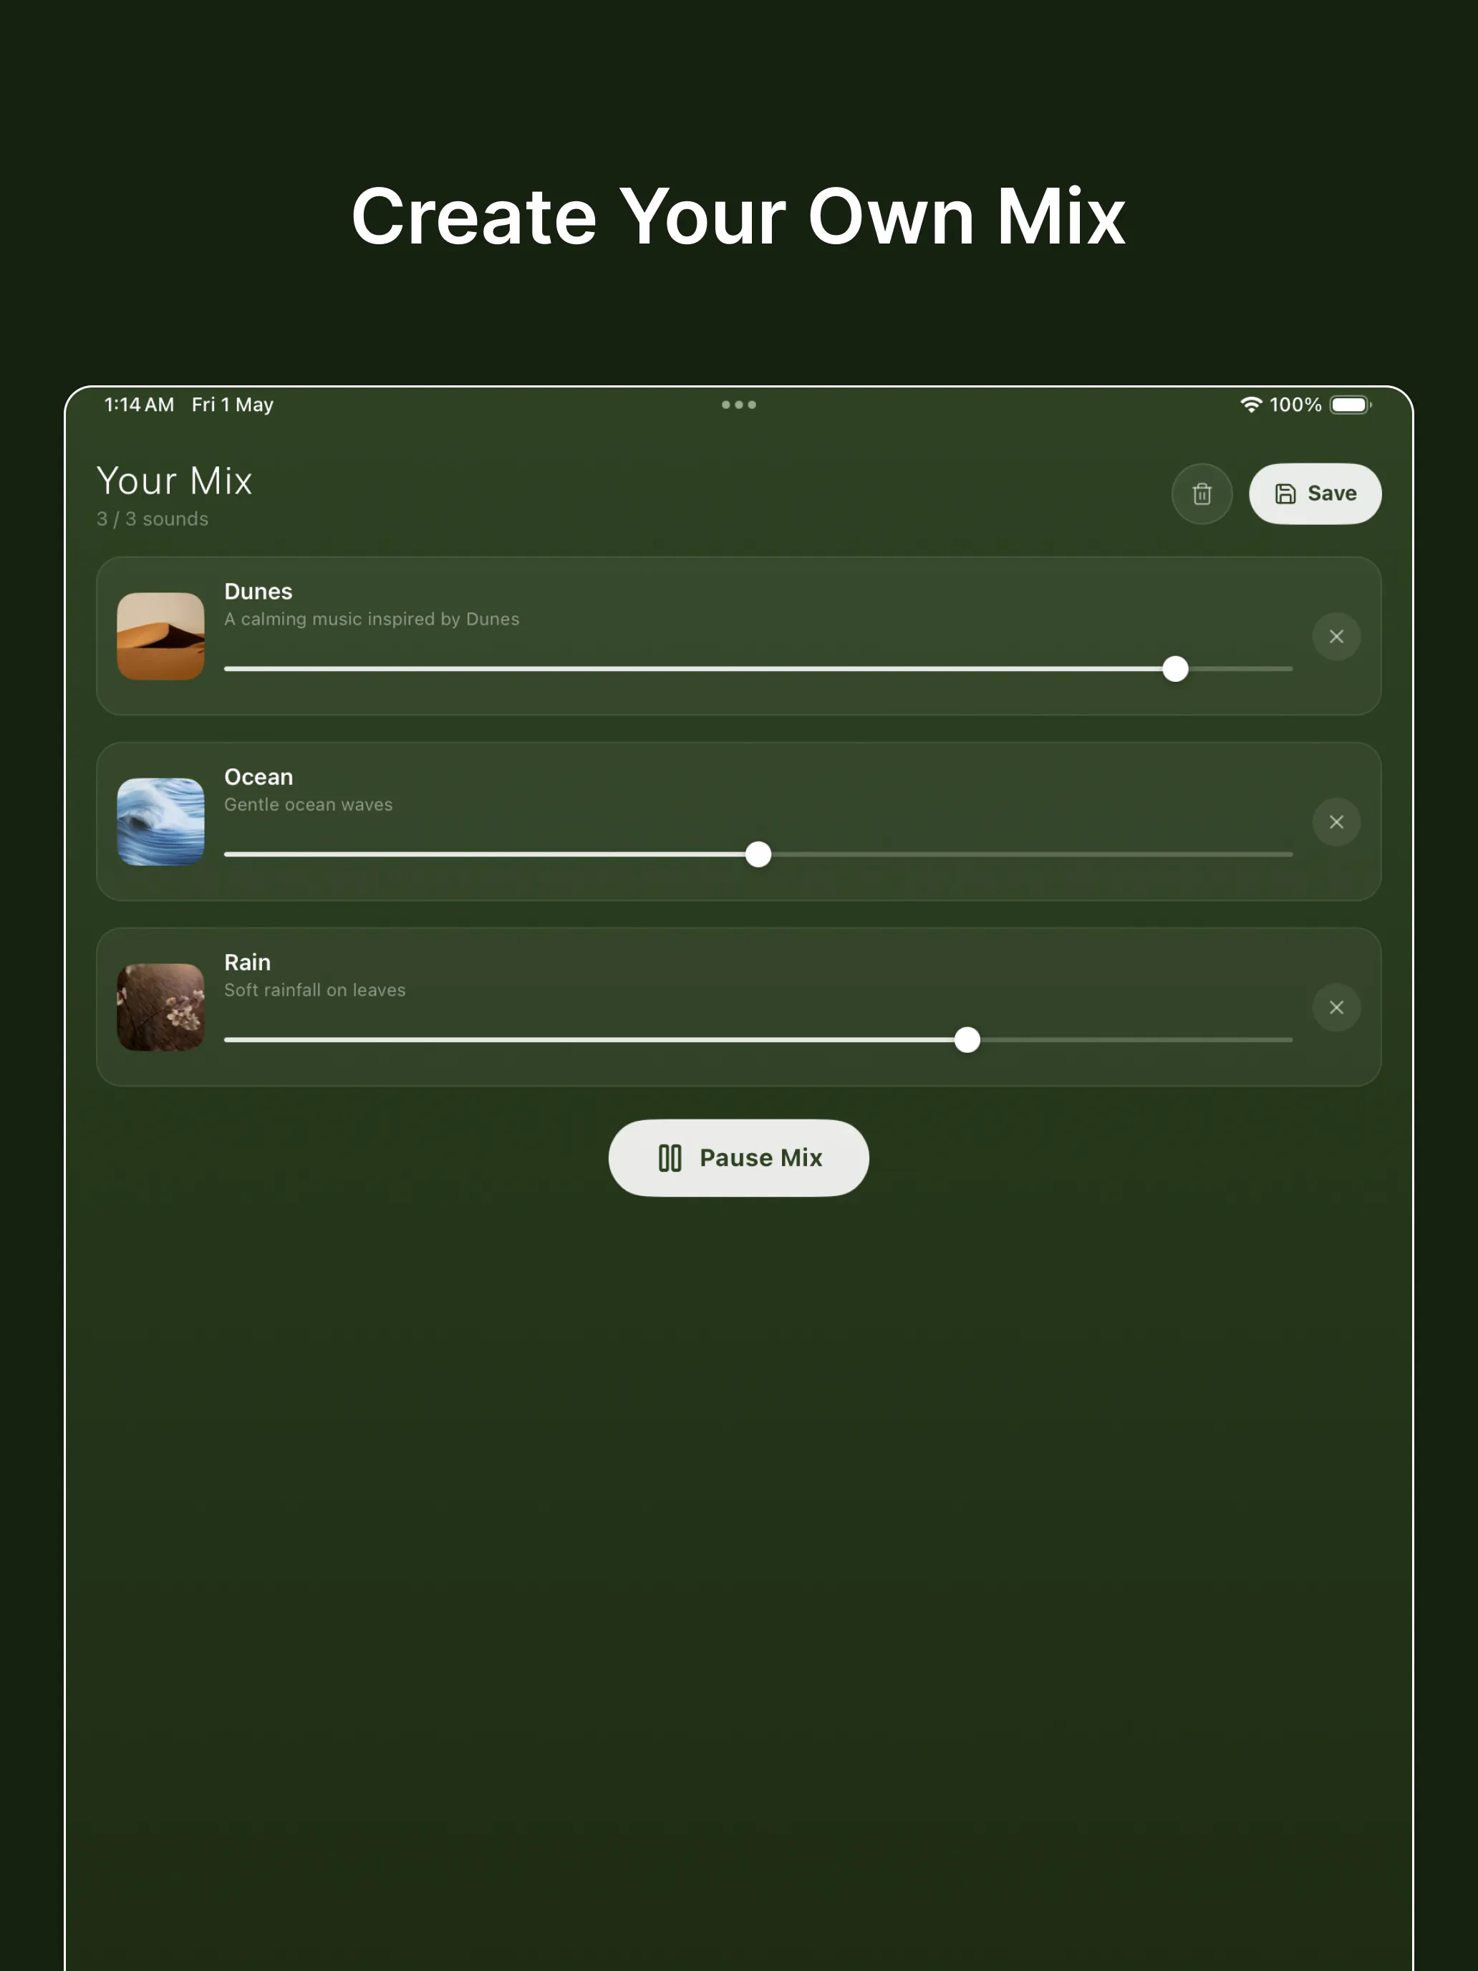
Task: Tap the Dunes desert thumbnail
Action: pyautogui.click(x=160, y=636)
